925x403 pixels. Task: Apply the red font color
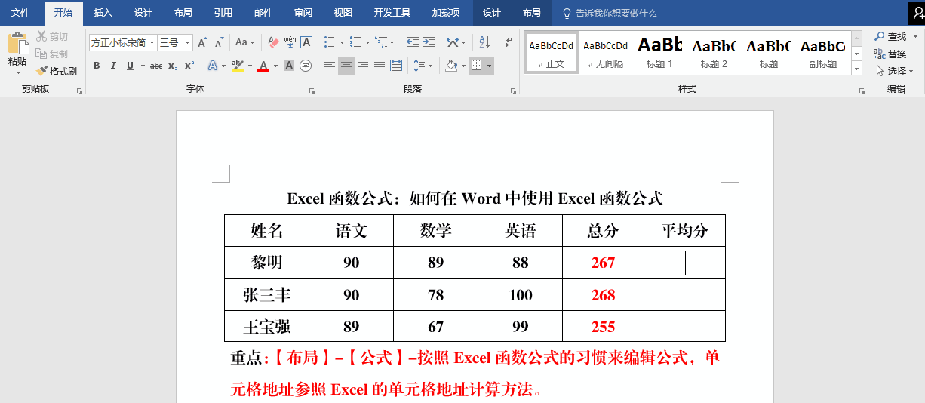coord(263,66)
